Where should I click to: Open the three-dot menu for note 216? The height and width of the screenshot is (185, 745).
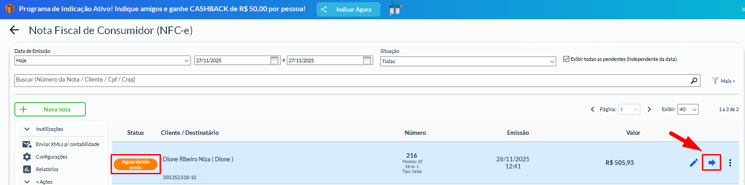tap(730, 163)
